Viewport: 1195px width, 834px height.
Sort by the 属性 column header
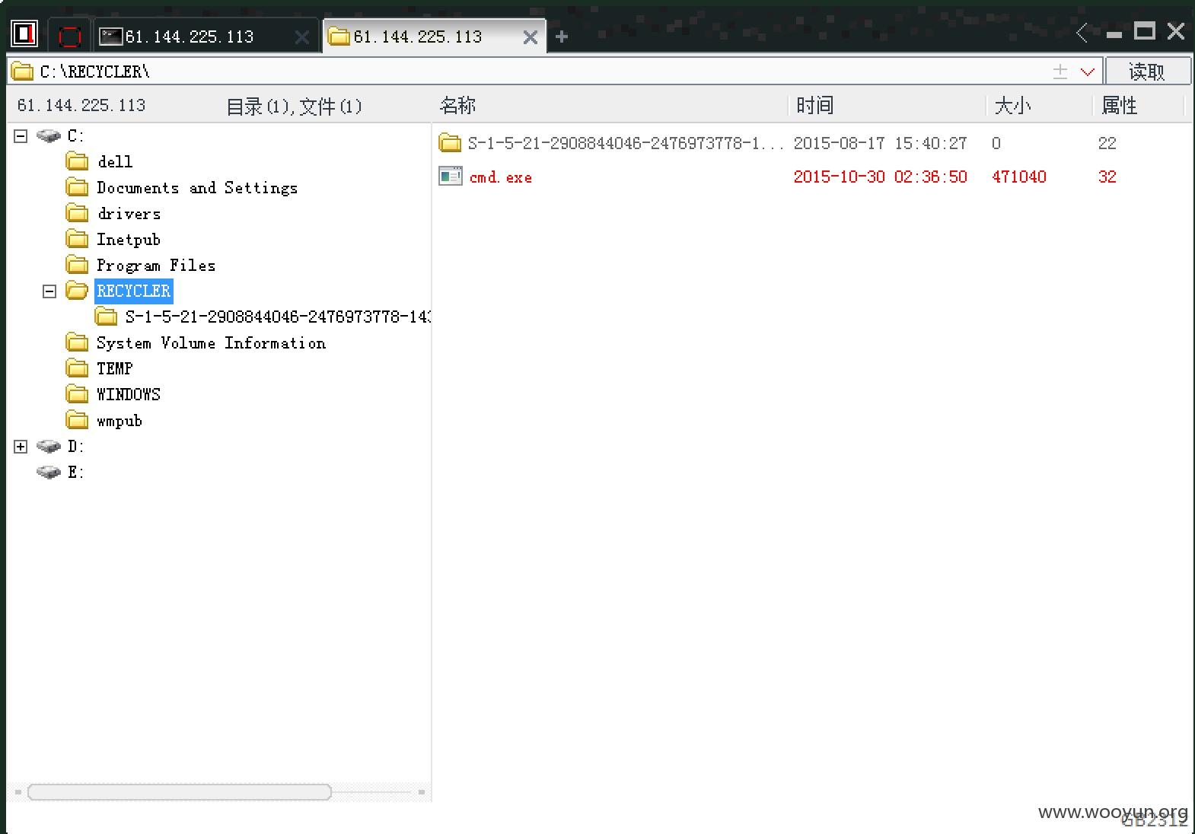[1120, 106]
